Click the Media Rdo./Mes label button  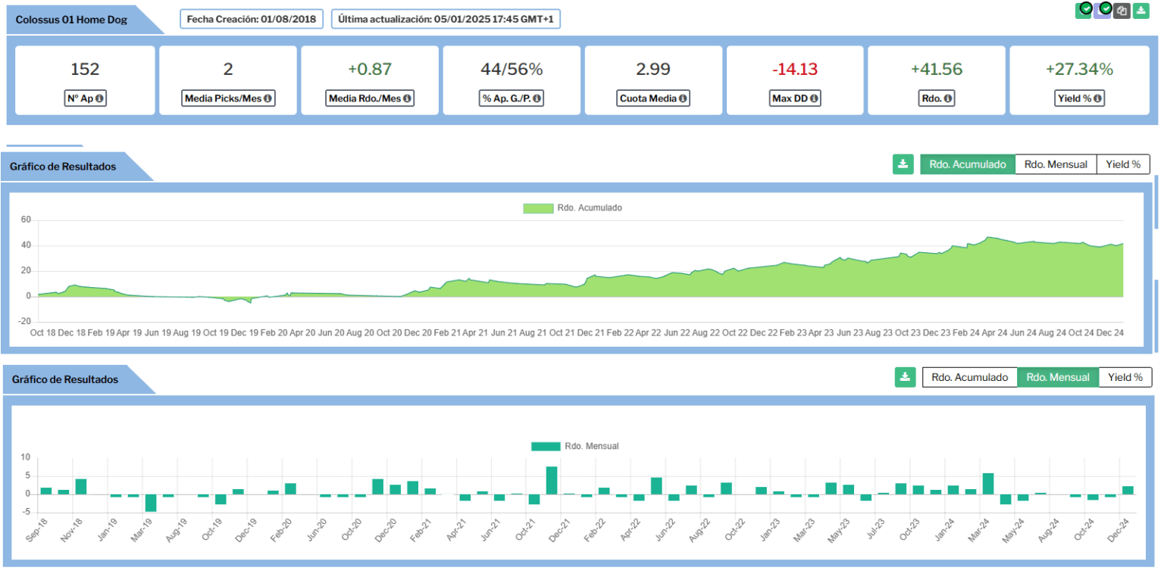[x=370, y=98]
